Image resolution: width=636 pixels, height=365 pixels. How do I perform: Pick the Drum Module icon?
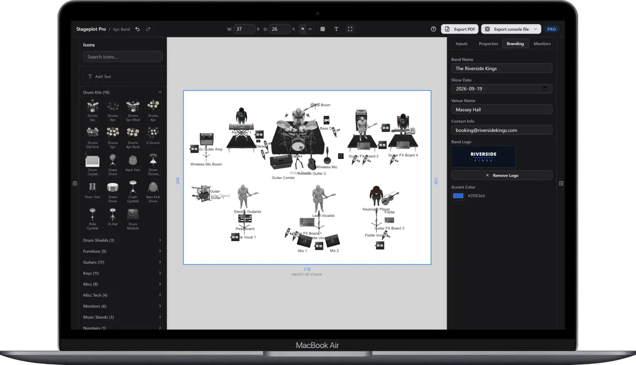click(133, 219)
